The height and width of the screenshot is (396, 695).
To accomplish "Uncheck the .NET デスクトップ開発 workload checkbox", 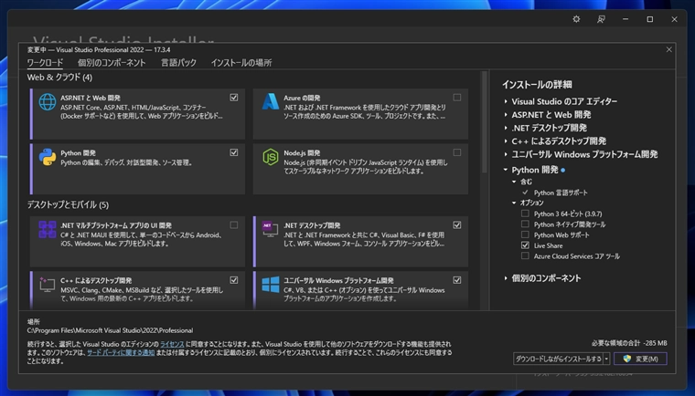I will click(457, 225).
